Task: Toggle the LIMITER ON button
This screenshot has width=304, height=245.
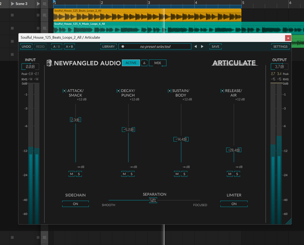Action: tap(234, 204)
